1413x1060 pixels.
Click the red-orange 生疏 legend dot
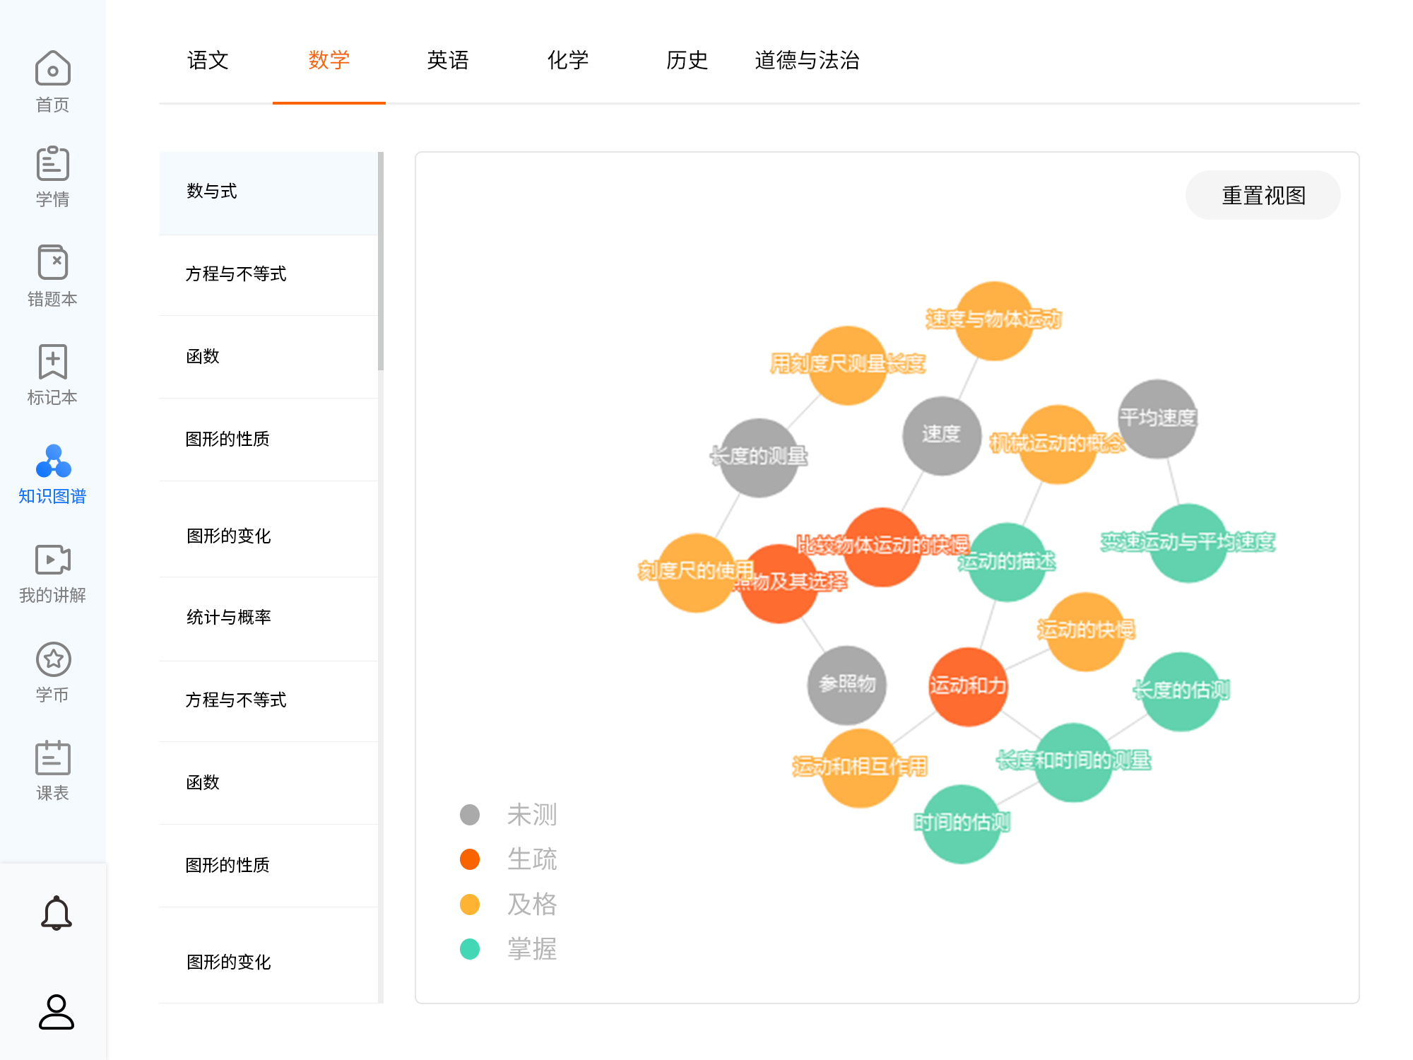470,859
